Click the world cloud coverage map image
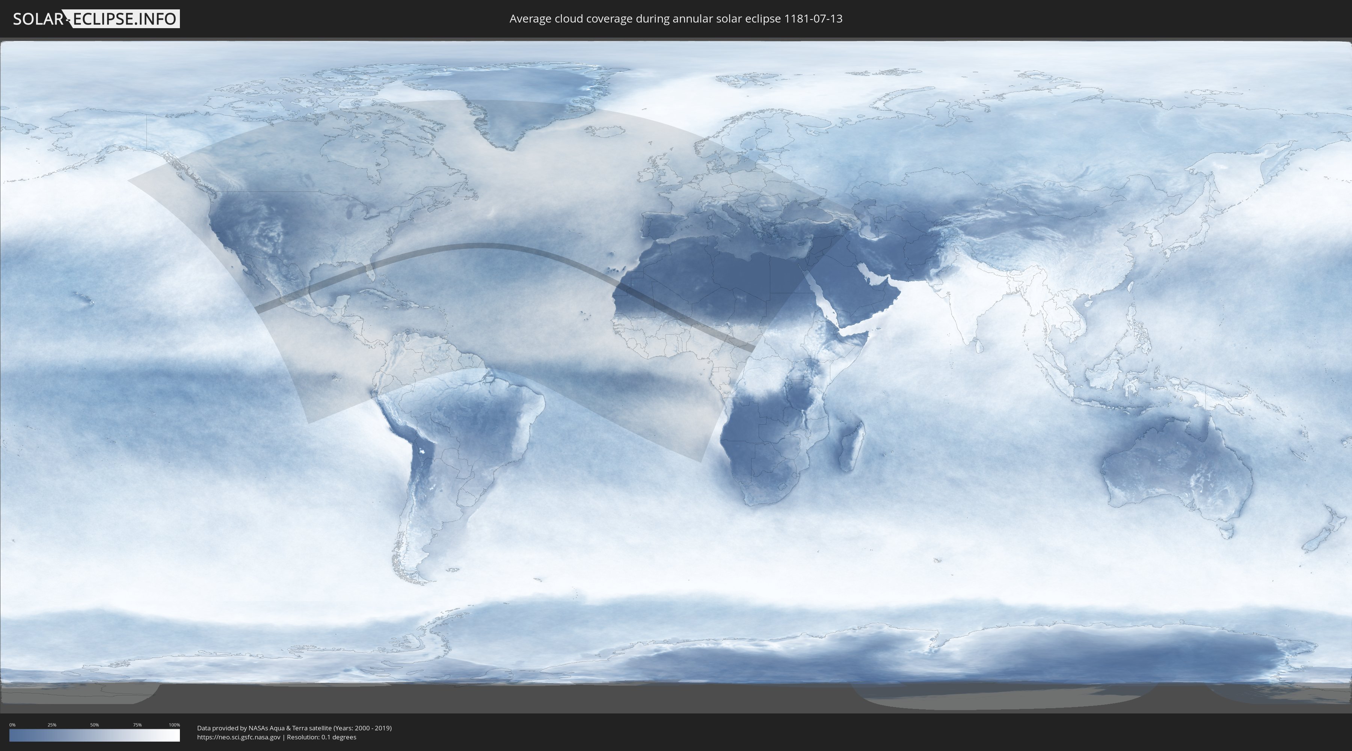Viewport: 1352px width, 751px height. [x=676, y=375]
